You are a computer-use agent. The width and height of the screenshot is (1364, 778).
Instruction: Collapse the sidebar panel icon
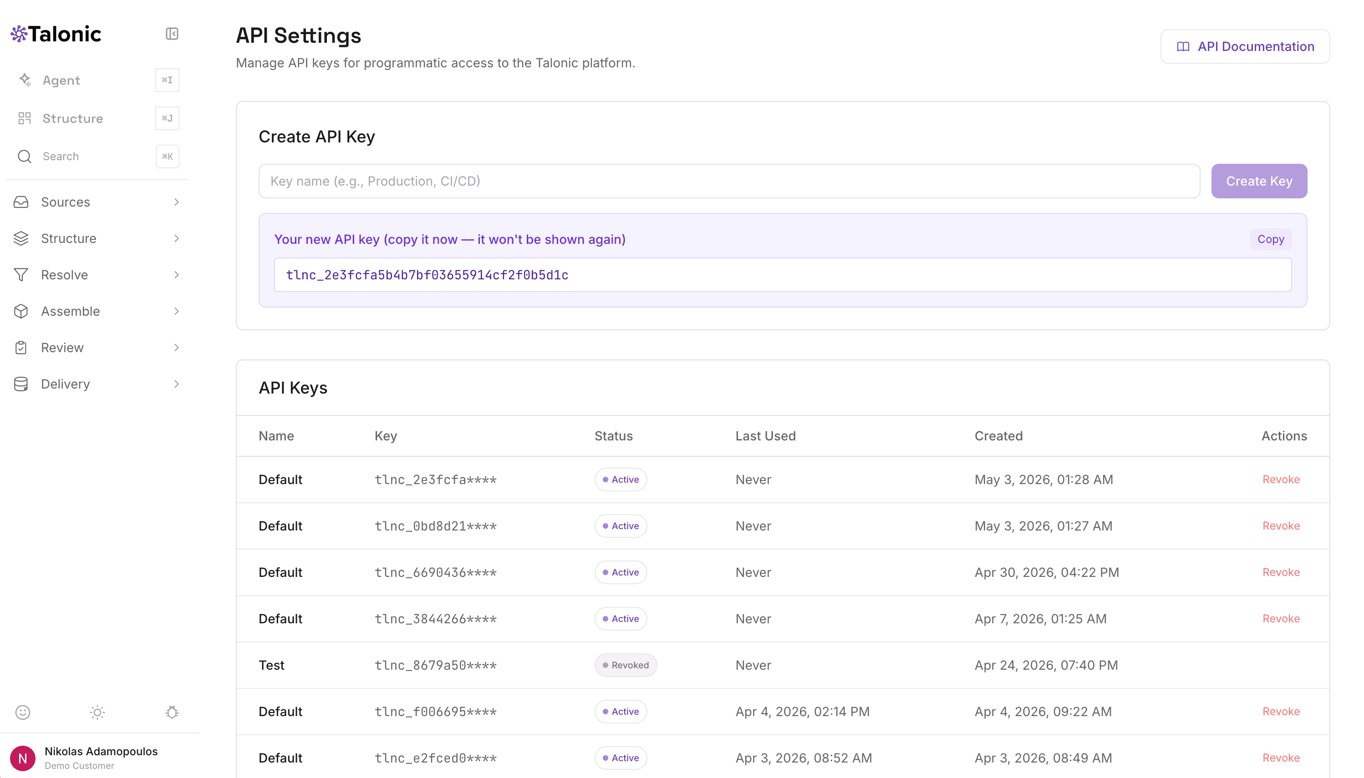[172, 34]
